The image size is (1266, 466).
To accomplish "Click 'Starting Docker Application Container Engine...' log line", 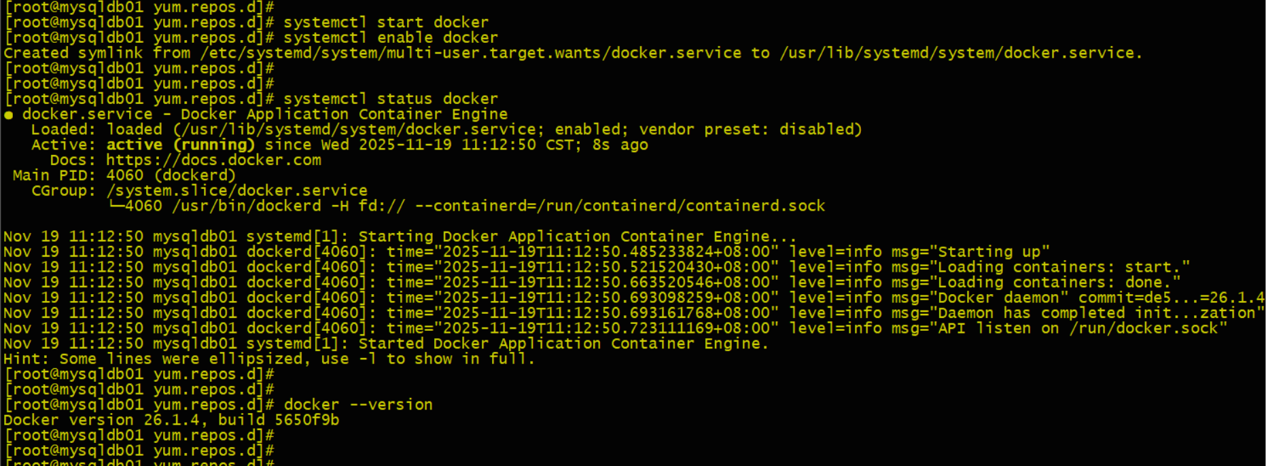I will [400, 236].
